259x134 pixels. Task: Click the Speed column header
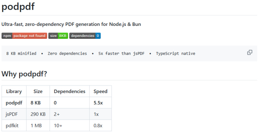[100, 91]
